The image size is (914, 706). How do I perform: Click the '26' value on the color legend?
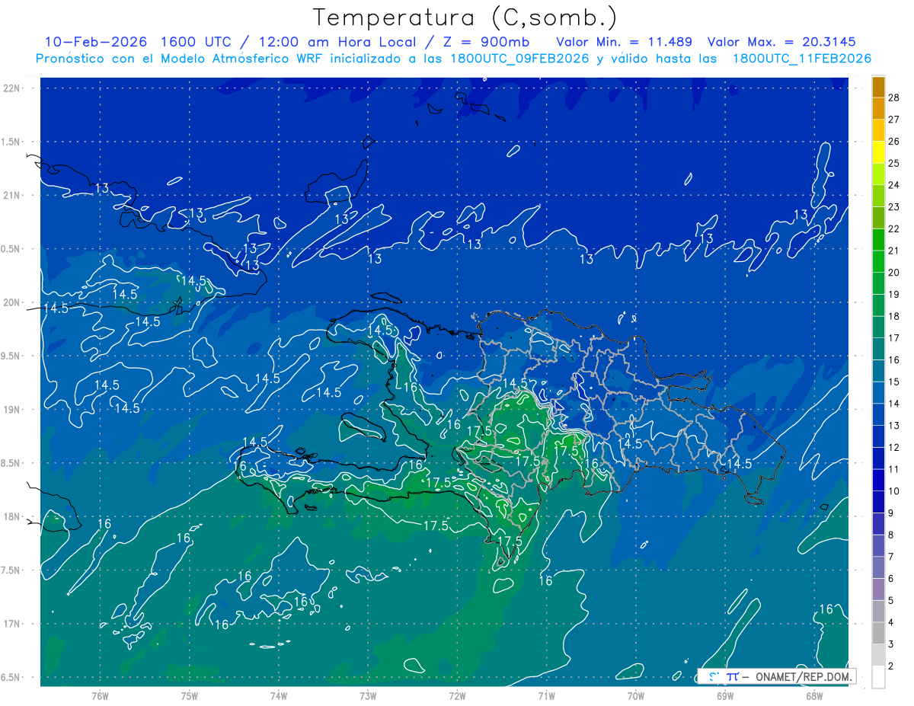[x=894, y=141]
